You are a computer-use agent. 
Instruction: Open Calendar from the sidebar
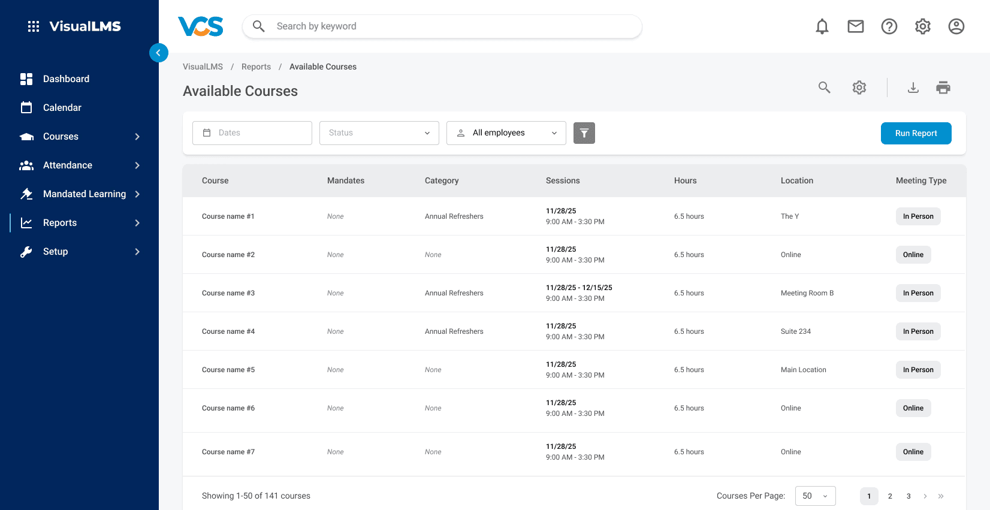click(x=62, y=108)
